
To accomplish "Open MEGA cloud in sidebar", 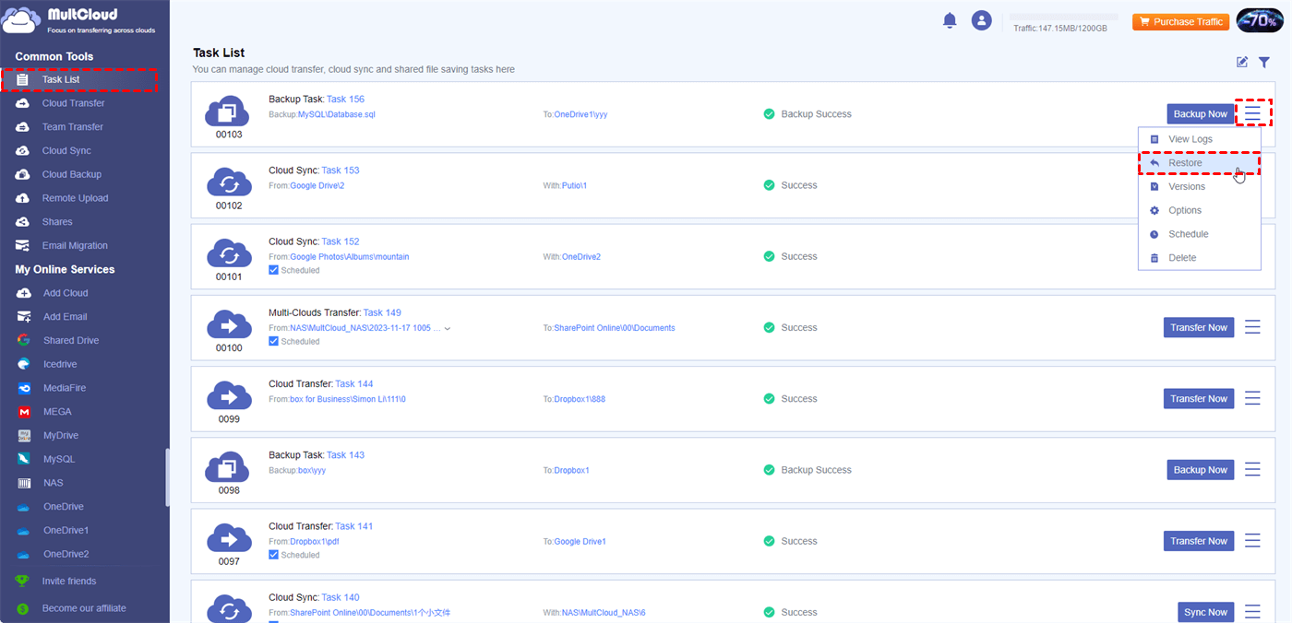I will point(56,412).
